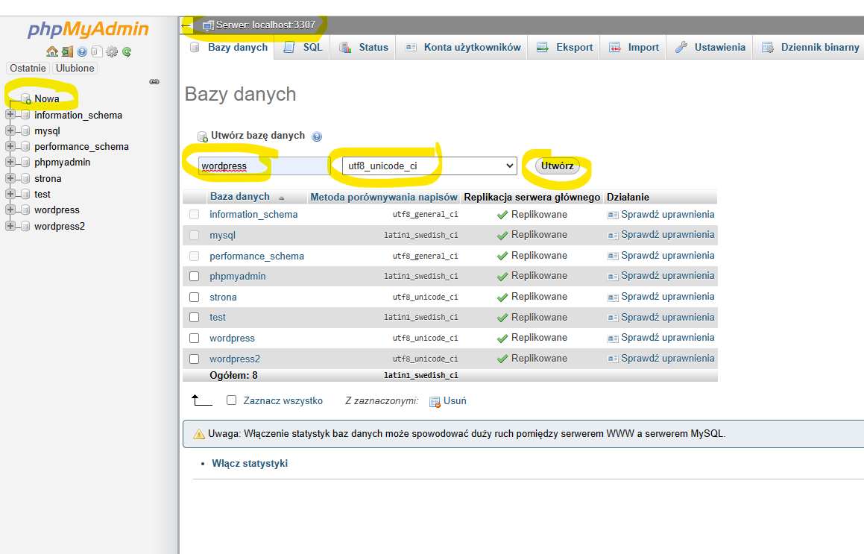Click the database name input field containing wordpress
The width and height of the screenshot is (864, 554).
click(x=265, y=166)
